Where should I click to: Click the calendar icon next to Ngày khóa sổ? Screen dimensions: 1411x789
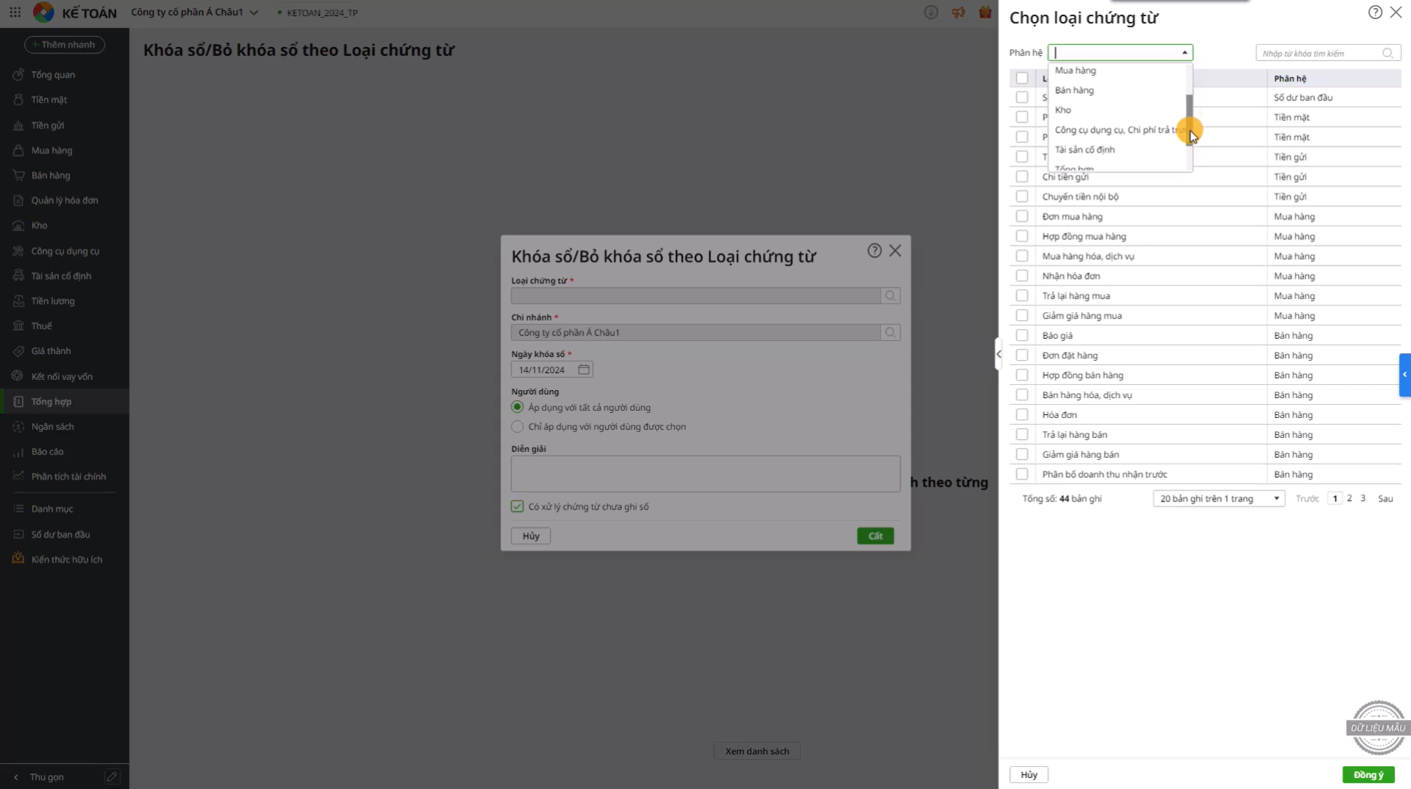point(584,370)
